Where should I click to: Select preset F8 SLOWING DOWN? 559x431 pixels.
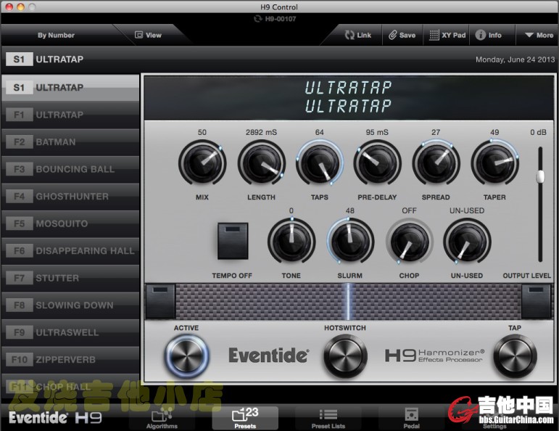[70, 305]
